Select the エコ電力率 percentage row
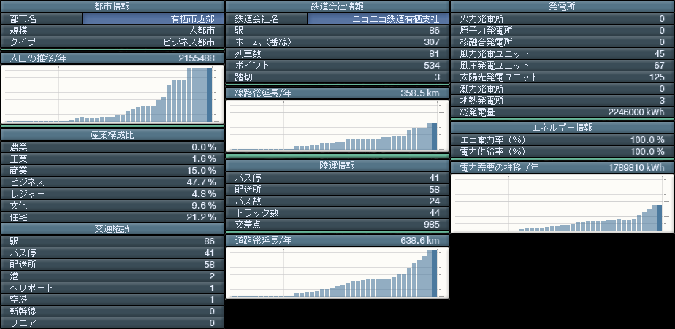The width and height of the screenshot is (675, 329). (x=562, y=140)
